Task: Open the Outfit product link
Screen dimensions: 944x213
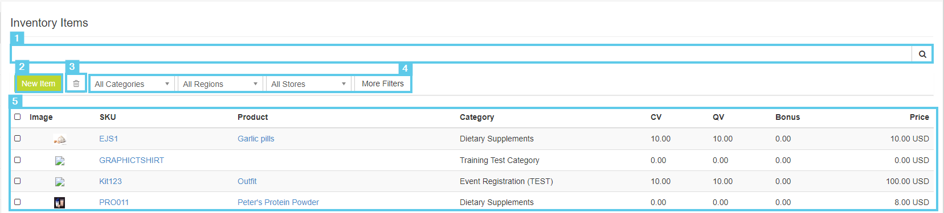Action: (247, 181)
